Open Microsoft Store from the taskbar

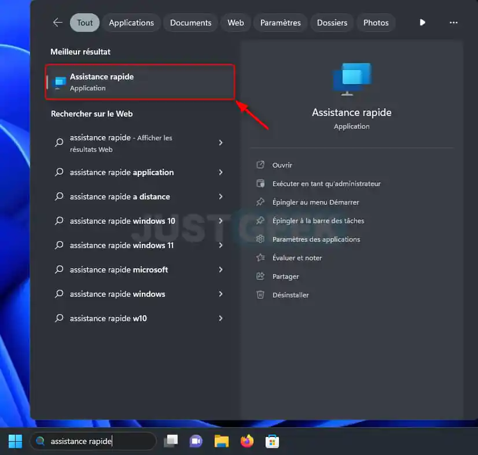tap(272, 441)
